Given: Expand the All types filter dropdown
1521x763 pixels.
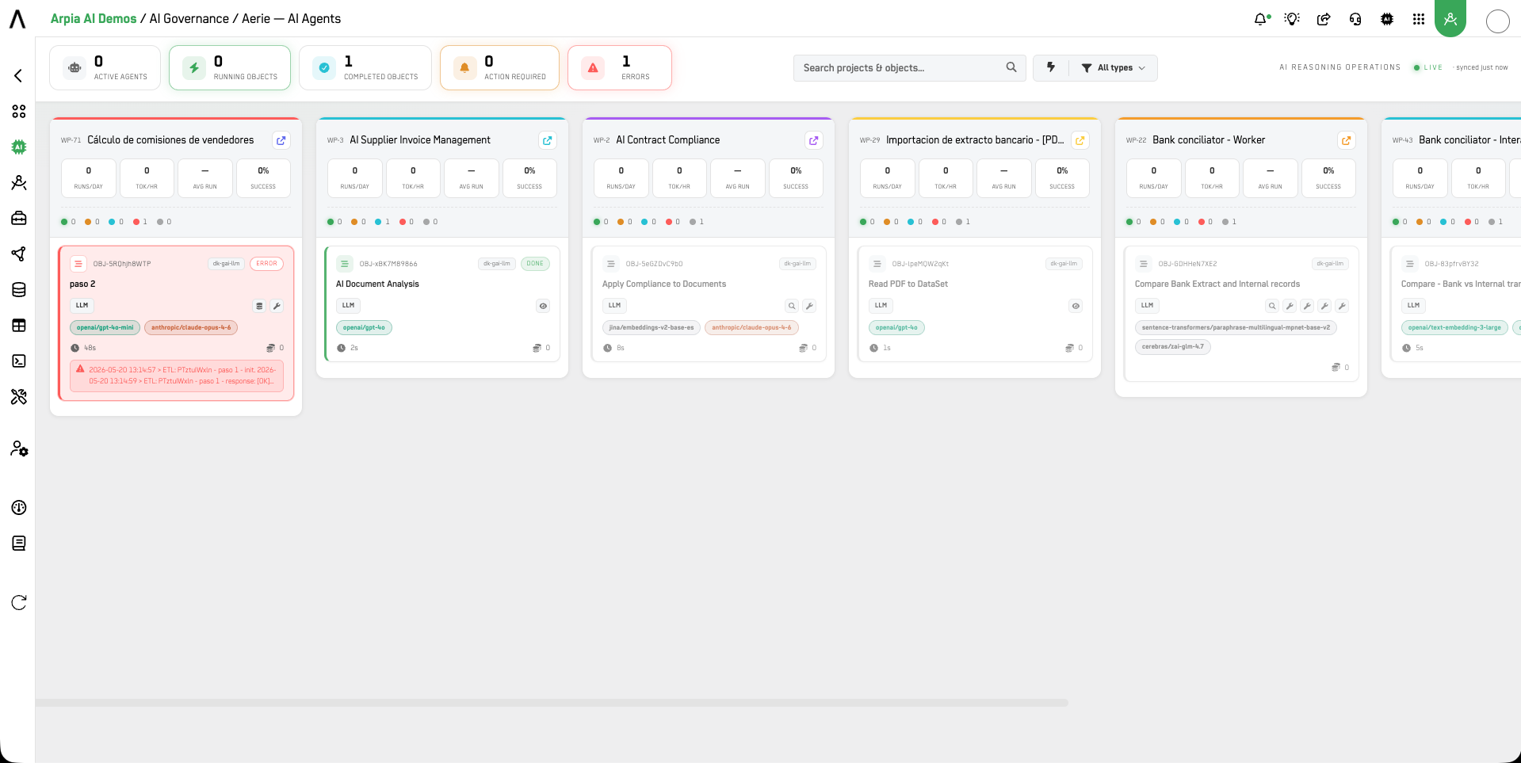Looking at the screenshot, I should 1114,67.
